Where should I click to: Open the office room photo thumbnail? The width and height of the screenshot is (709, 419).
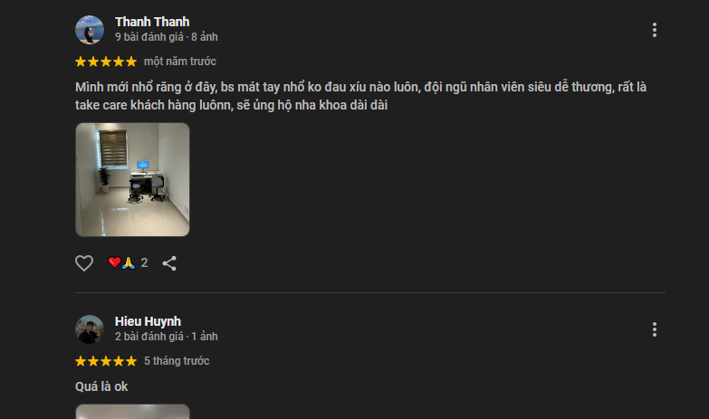click(132, 179)
